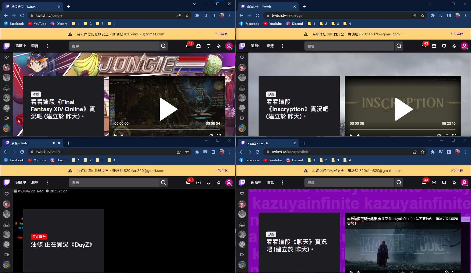Open 追隨中 menu in jongie window
This screenshot has width=471, height=273.
pos(21,46)
